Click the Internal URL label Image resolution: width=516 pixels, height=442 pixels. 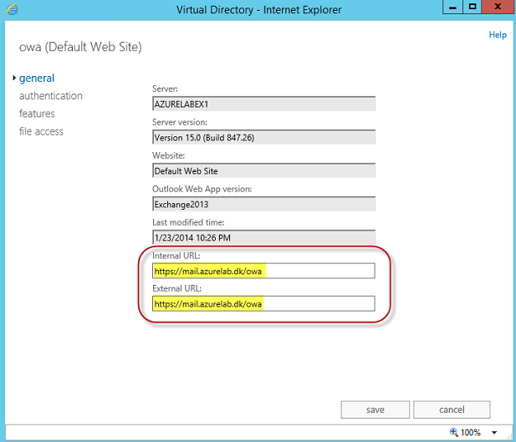[x=176, y=256]
